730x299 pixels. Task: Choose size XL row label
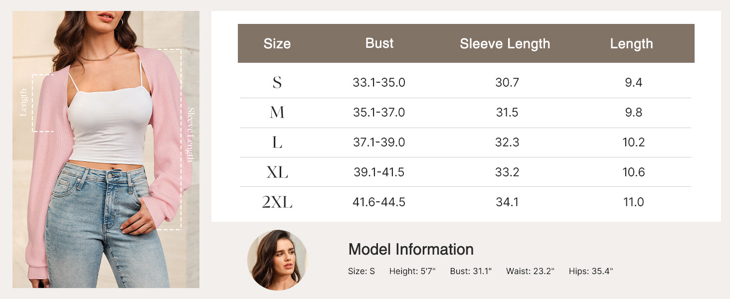(277, 172)
